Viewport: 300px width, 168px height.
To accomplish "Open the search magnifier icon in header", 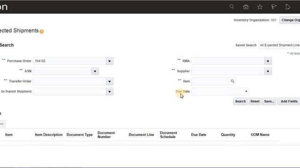I will tap(232, 7).
